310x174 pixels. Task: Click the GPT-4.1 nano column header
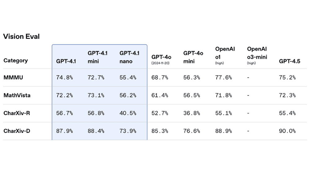(x=129, y=57)
